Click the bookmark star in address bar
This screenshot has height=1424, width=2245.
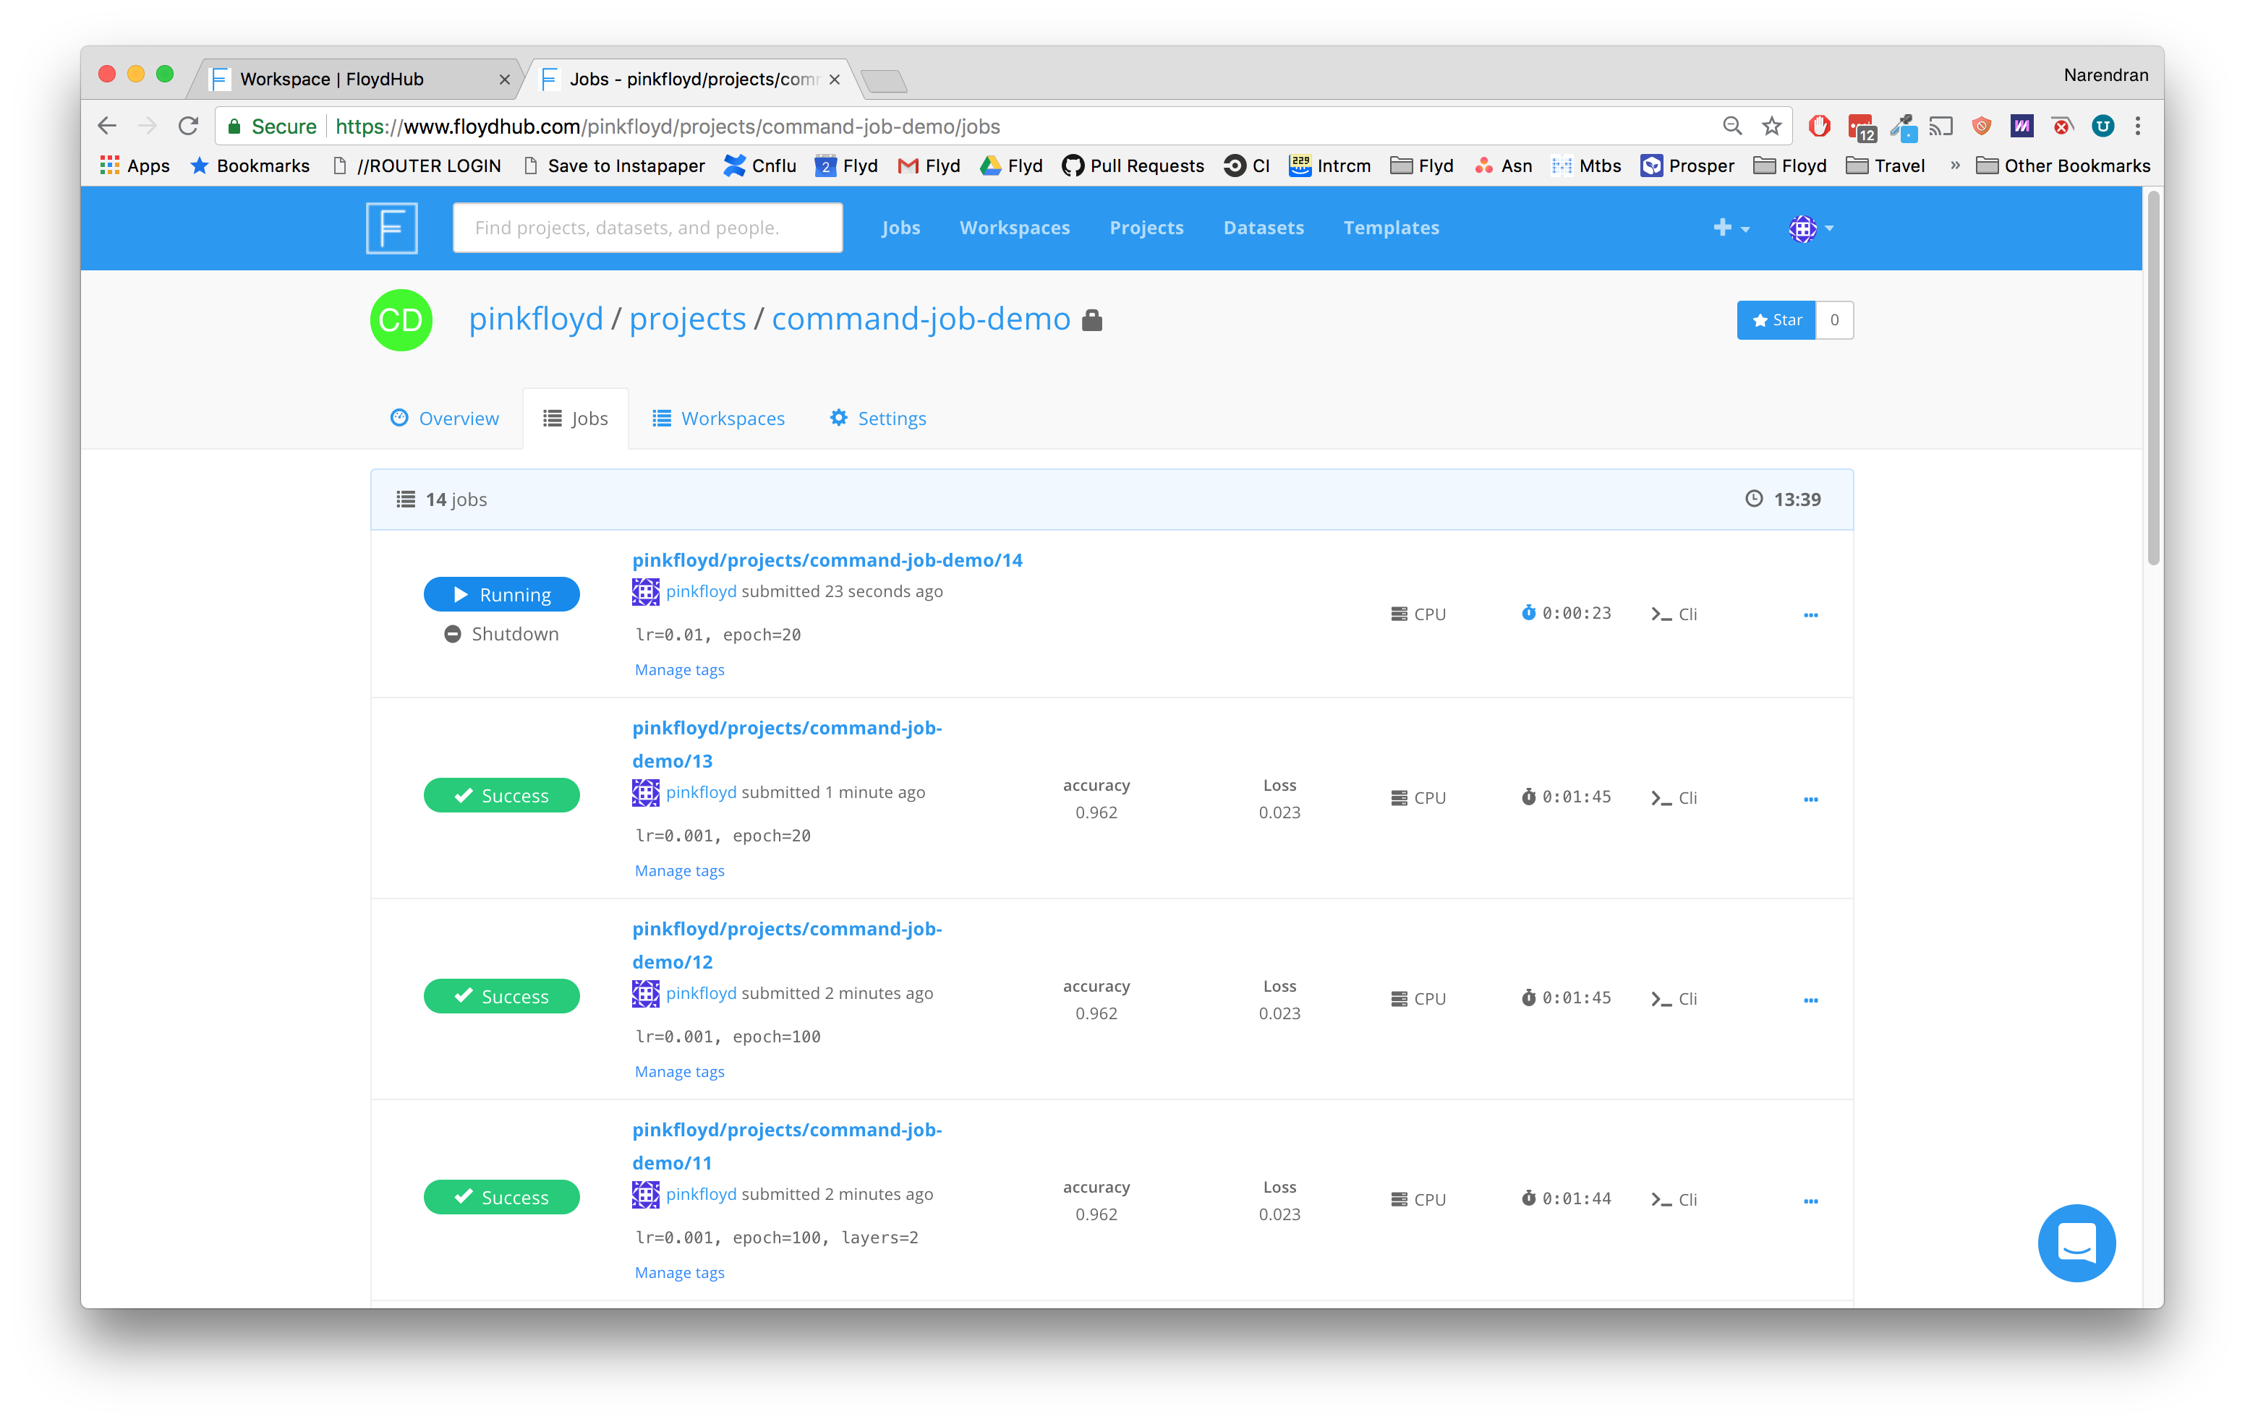[x=1771, y=126]
